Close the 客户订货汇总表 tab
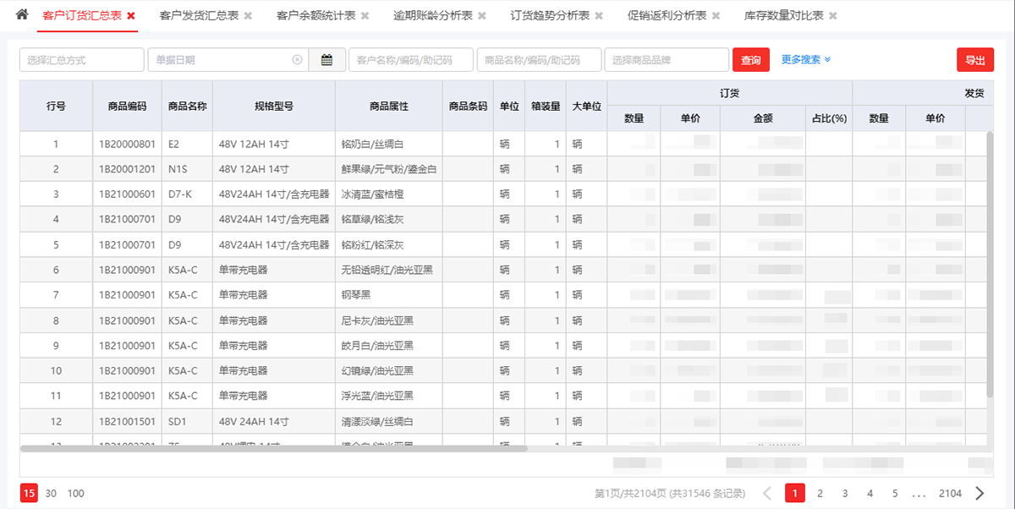Image resolution: width=1015 pixels, height=509 pixels. click(x=129, y=14)
